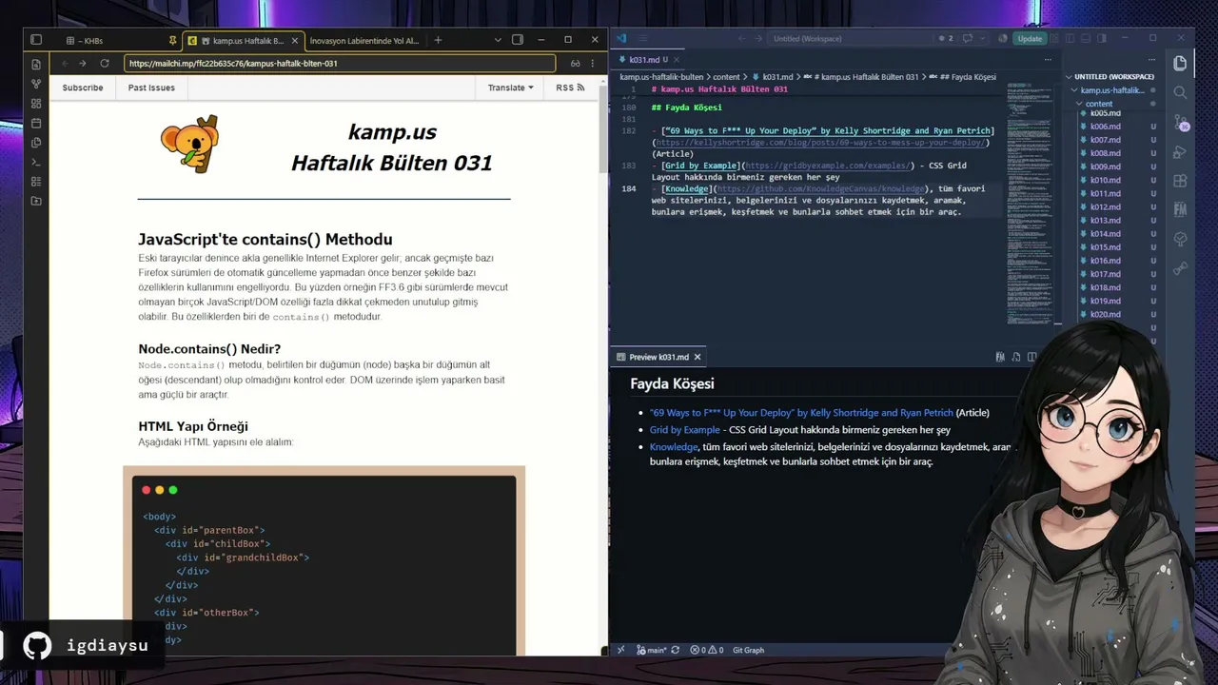1218x685 pixels.
Task: Open k010.md in the explorer
Action: 1106,180
